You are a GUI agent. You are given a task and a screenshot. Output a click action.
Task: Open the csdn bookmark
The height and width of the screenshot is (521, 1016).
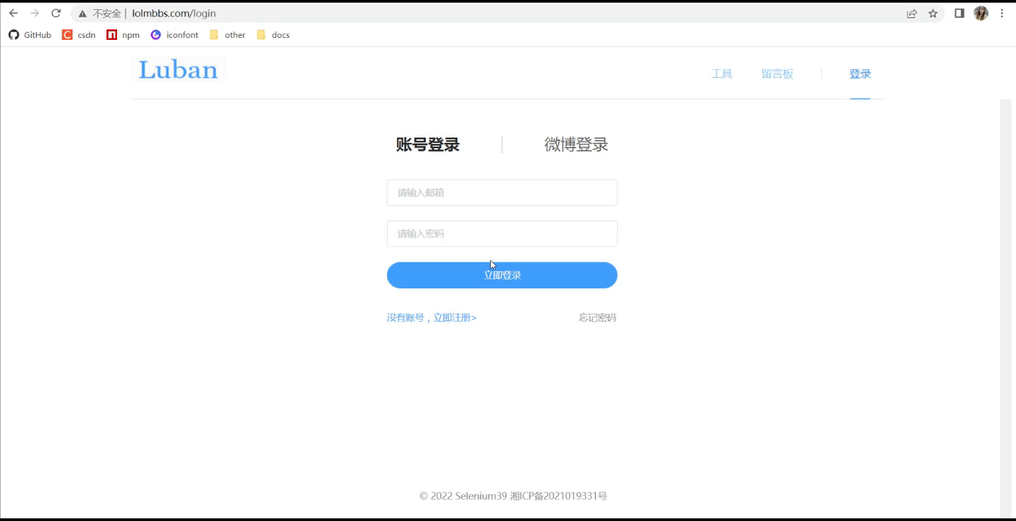[78, 35]
